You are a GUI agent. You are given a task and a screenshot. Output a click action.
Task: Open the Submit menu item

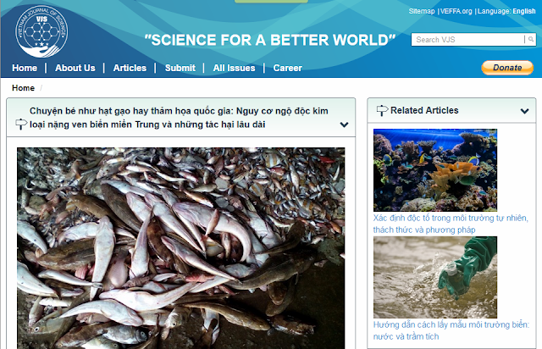coord(180,68)
